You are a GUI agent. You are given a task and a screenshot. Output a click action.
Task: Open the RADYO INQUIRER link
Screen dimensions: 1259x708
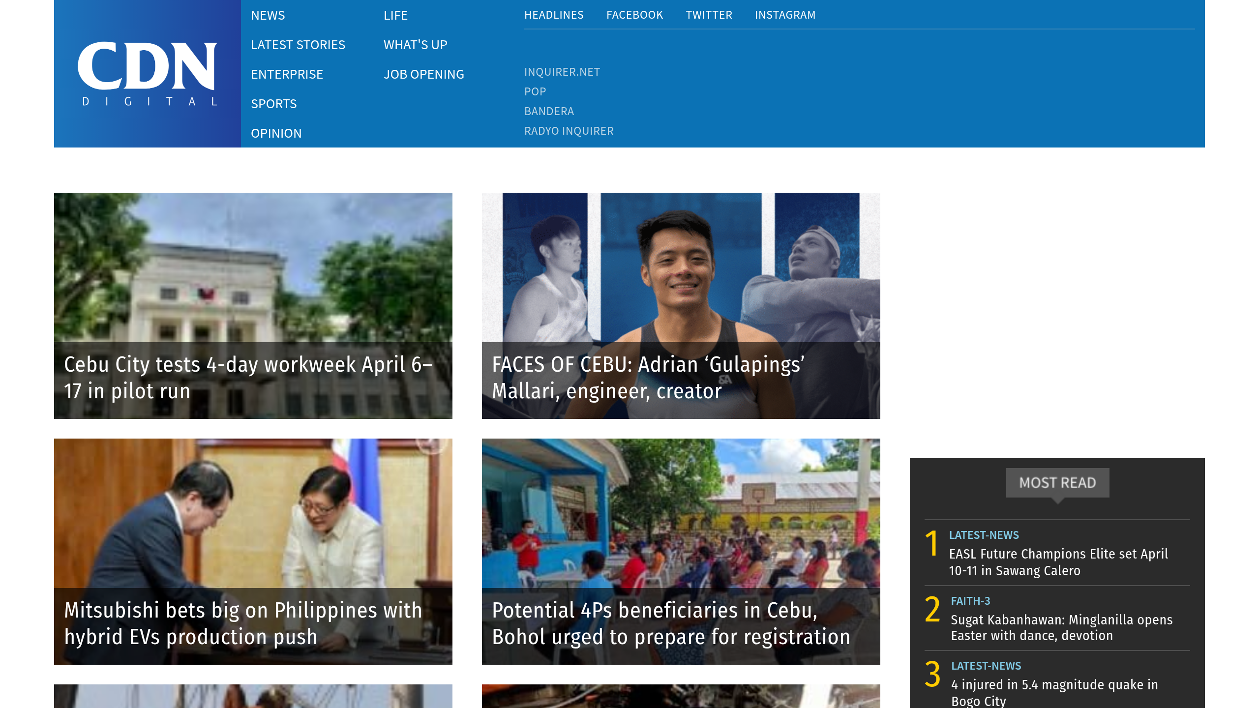tap(569, 131)
